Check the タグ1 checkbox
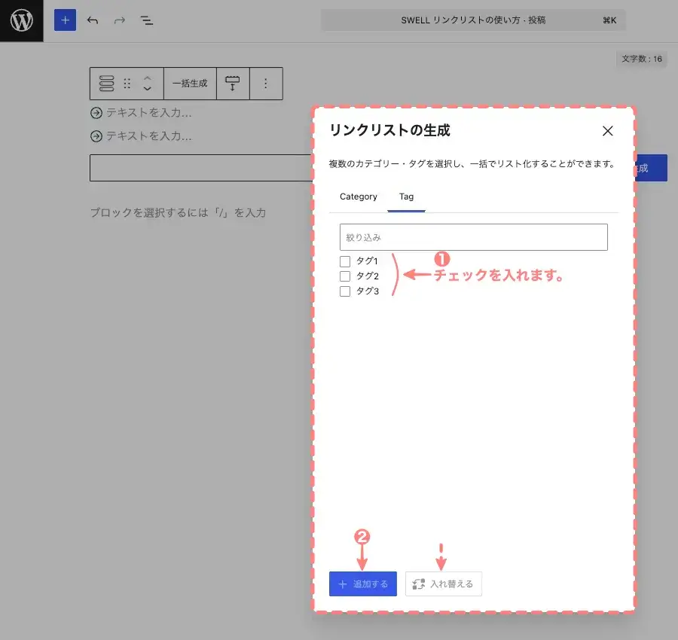Screen dimensions: 678x640 345,261
